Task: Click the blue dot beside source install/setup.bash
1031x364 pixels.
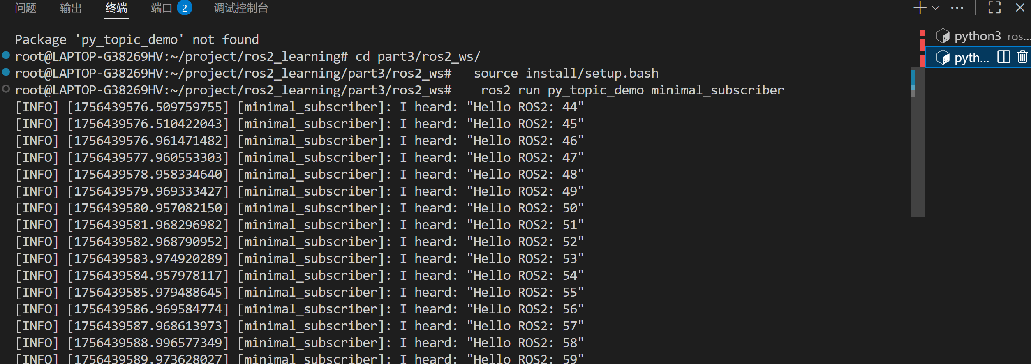Action: coord(6,72)
